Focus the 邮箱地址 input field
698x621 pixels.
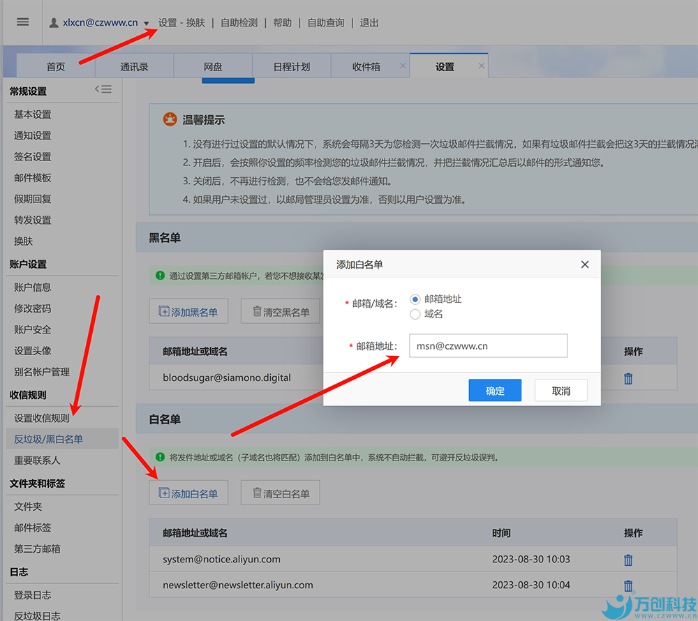click(488, 346)
